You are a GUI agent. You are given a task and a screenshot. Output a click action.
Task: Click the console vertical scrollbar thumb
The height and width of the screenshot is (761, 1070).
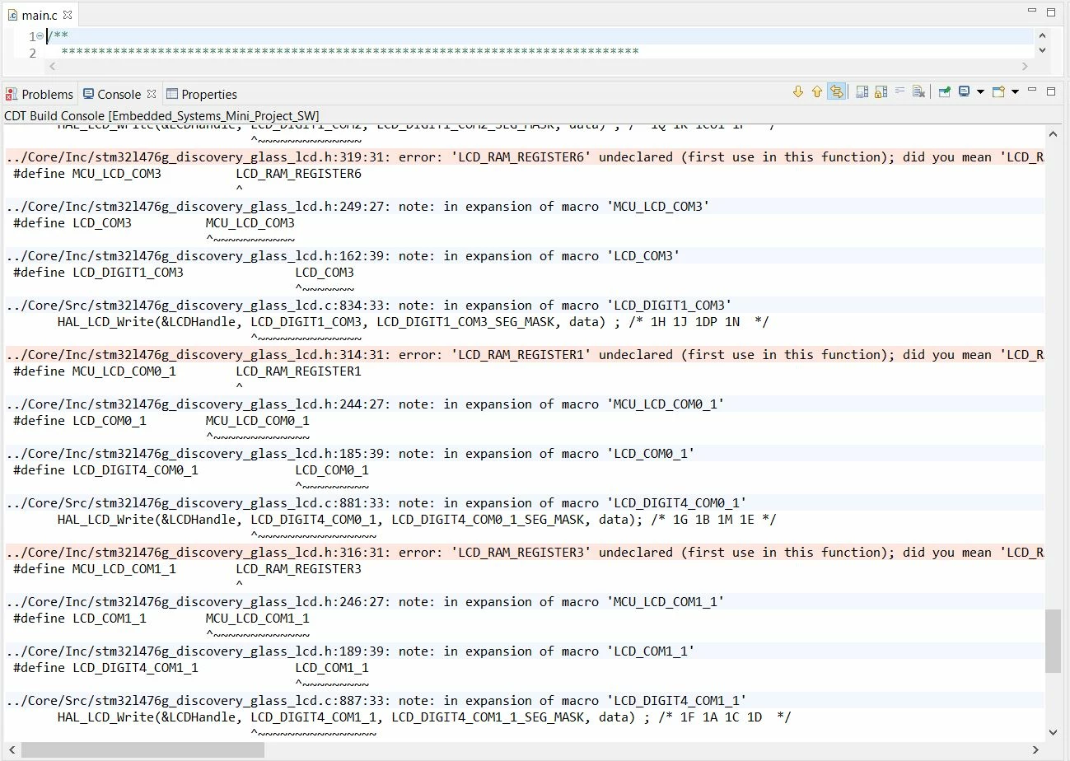point(1053,642)
